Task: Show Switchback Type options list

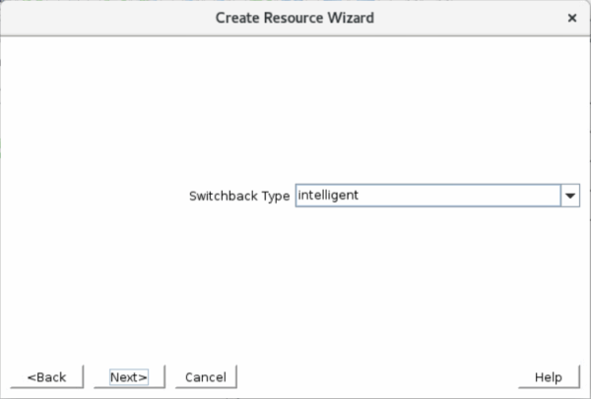Action: pyautogui.click(x=570, y=196)
